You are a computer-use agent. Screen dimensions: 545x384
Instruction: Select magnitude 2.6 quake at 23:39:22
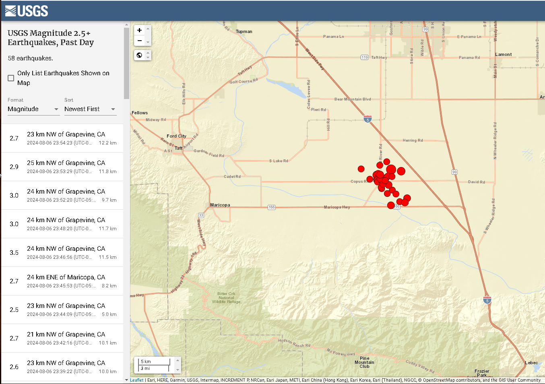tap(62, 367)
